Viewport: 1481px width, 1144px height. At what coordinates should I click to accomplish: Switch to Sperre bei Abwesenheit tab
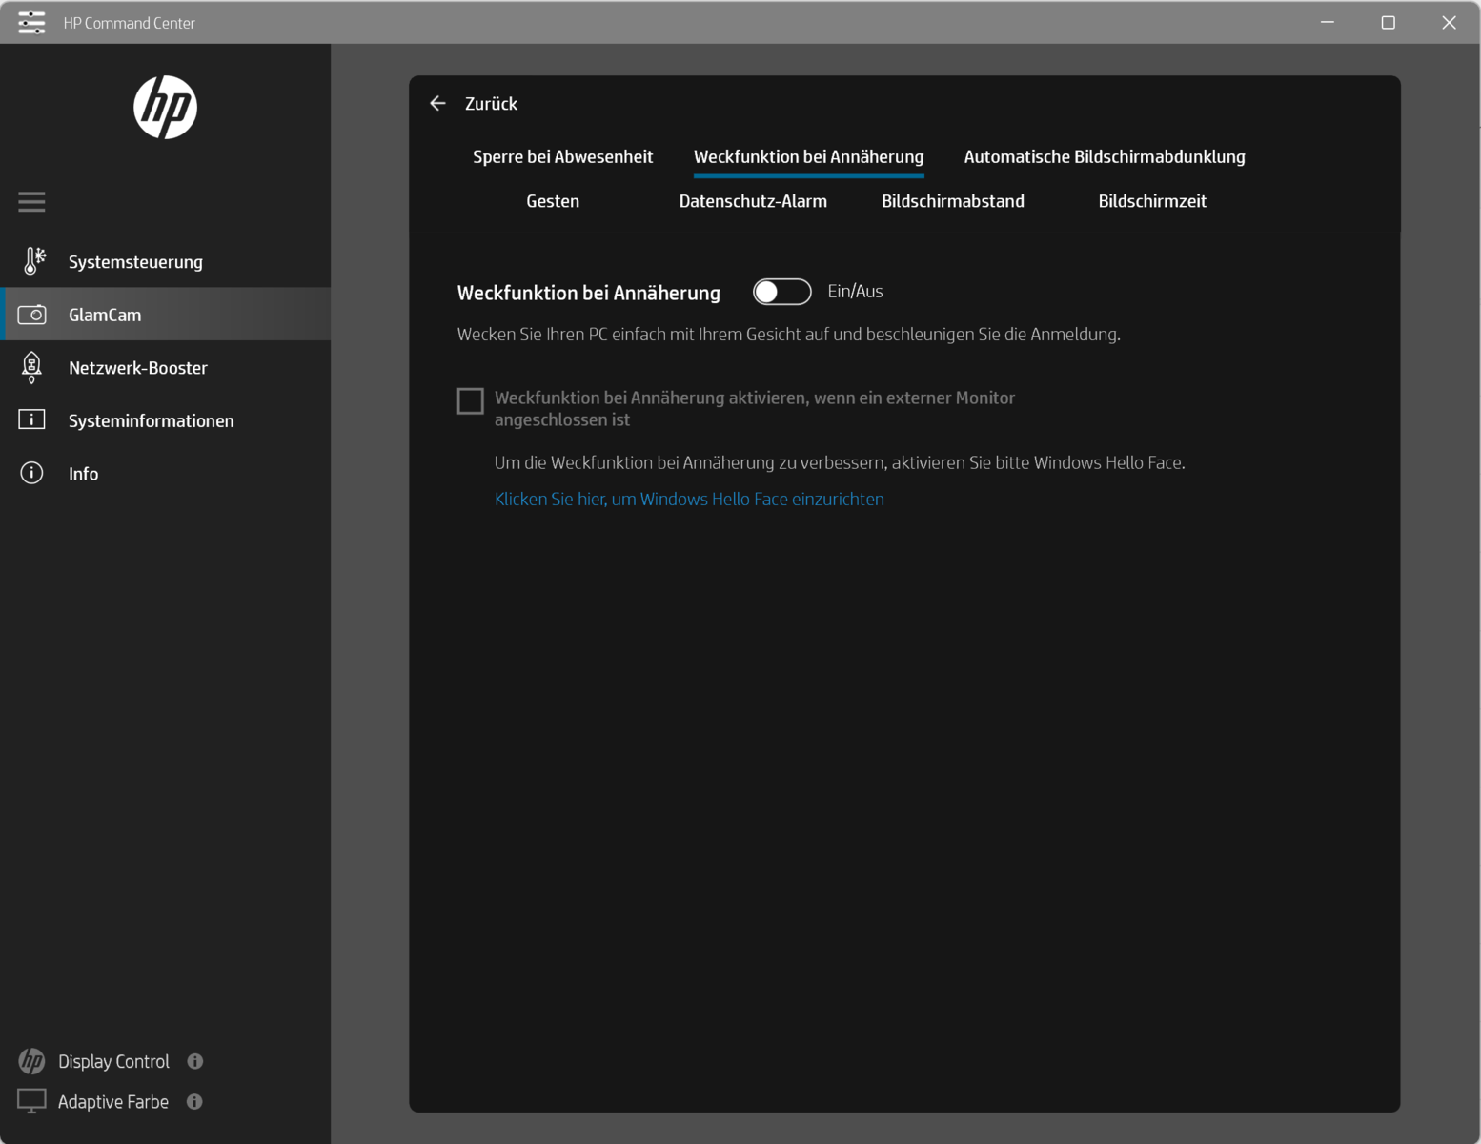click(x=562, y=157)
